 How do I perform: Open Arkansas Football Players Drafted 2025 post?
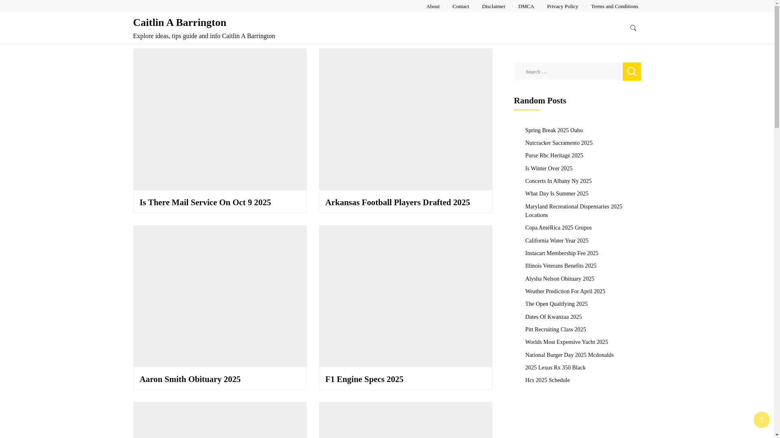[x=397, y=202]
